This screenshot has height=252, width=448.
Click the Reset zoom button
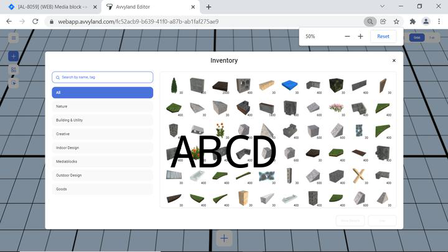[x=383, y=36]
